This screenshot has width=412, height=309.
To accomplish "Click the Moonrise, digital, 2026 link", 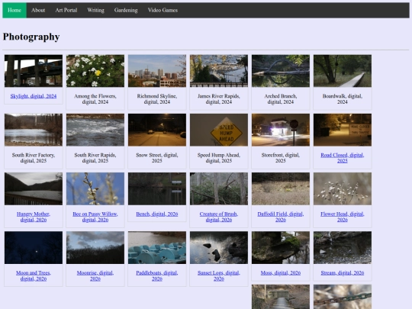I will tap(95, 275).
